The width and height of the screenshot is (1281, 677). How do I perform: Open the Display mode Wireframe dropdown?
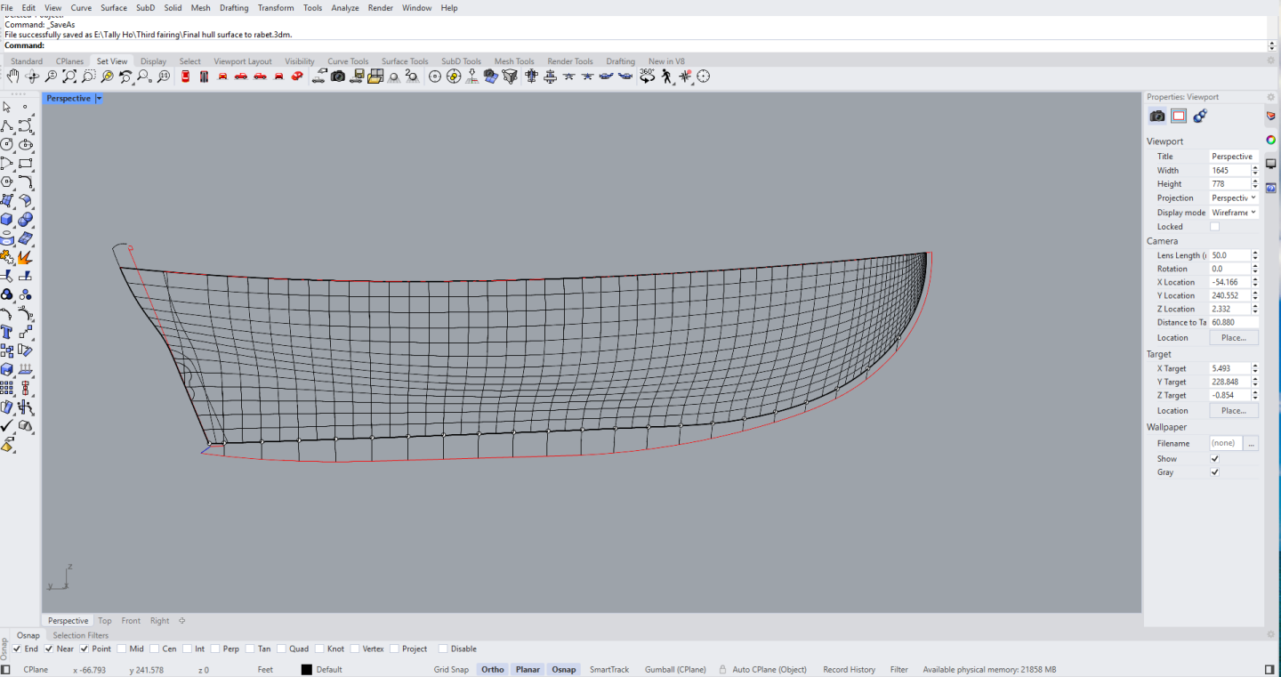click(x=1234, y=213)
